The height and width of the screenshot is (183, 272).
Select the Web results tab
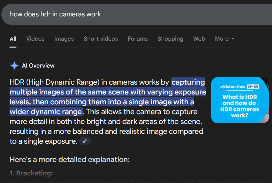199,39
